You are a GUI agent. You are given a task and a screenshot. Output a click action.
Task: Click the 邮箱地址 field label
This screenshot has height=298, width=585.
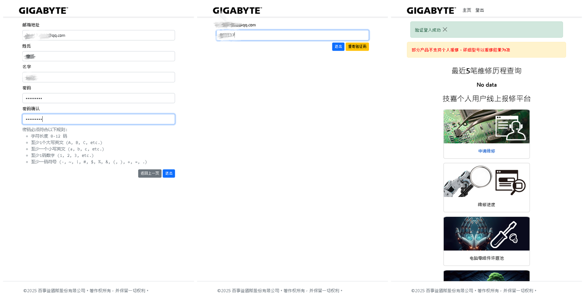coord(31,25)
